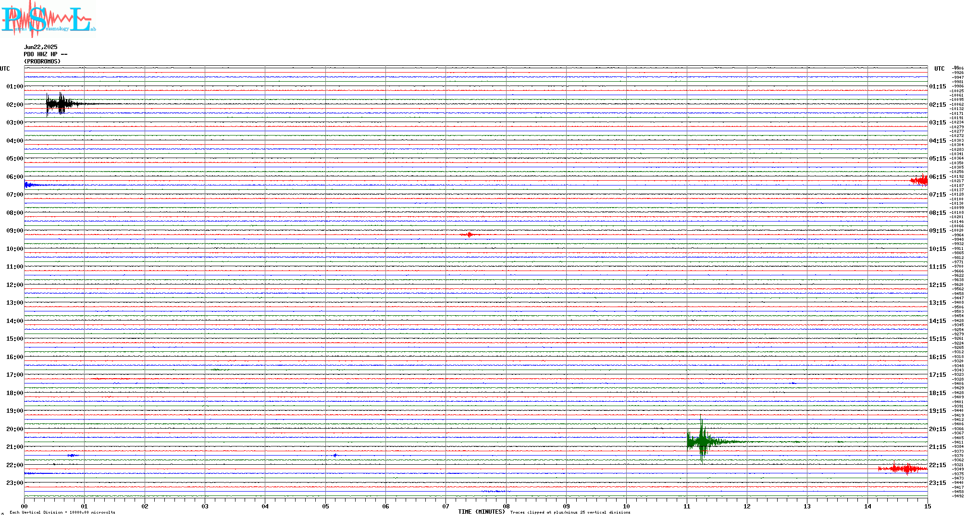966x519 pixels.
Task: Click the (PRODROMOS) station name
Action: 42,62
